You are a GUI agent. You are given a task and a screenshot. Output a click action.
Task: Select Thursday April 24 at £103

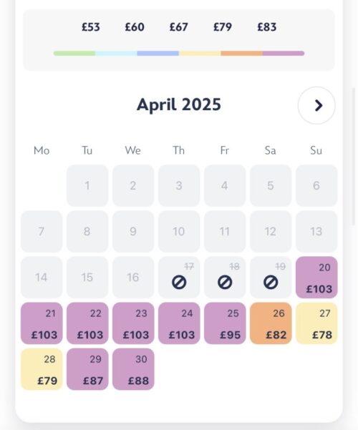[x=179, y=323]
